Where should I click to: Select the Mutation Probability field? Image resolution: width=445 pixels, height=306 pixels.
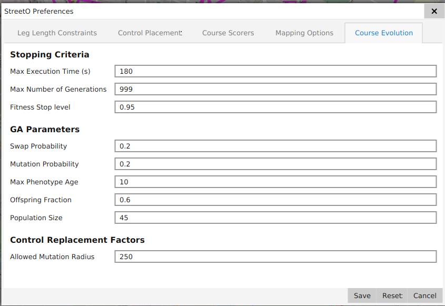pos(275,164)
